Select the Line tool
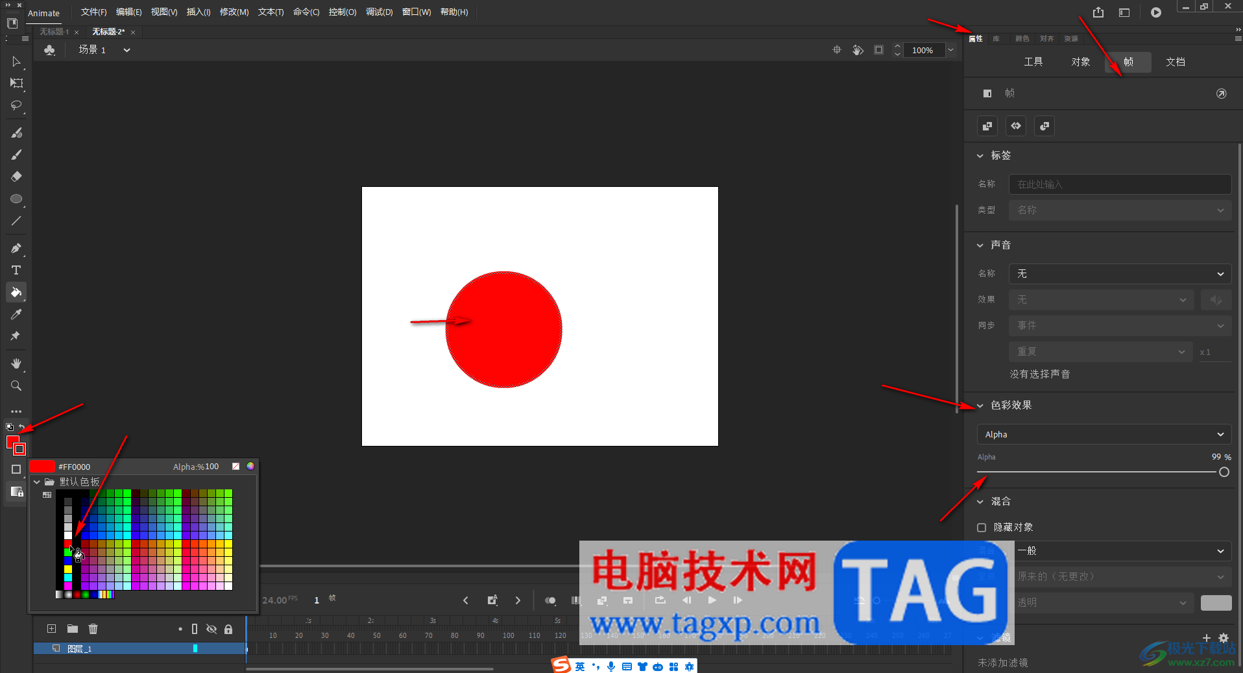The height and width of the screenshot is (673, 1243). click(x=16, y=221)
